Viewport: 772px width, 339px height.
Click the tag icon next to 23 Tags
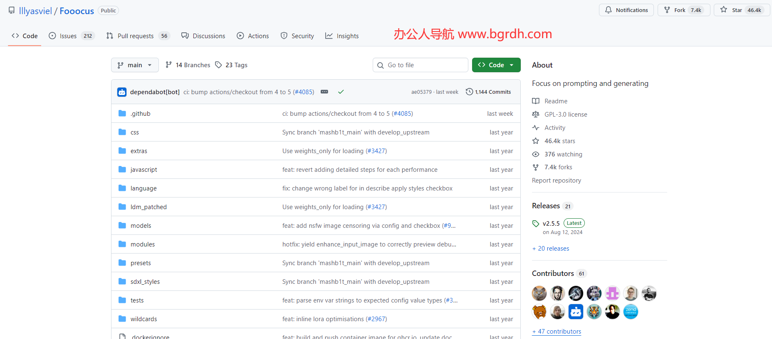click(x=218, y=65)
